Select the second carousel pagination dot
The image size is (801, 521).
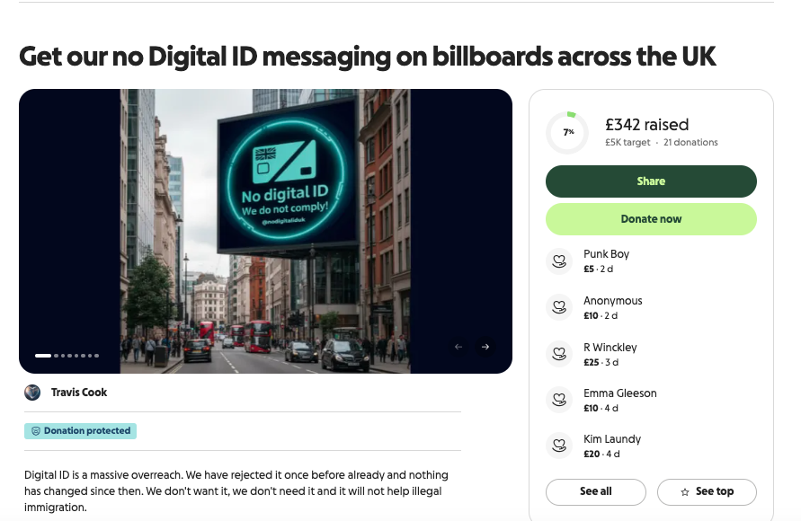click(57, 356)
